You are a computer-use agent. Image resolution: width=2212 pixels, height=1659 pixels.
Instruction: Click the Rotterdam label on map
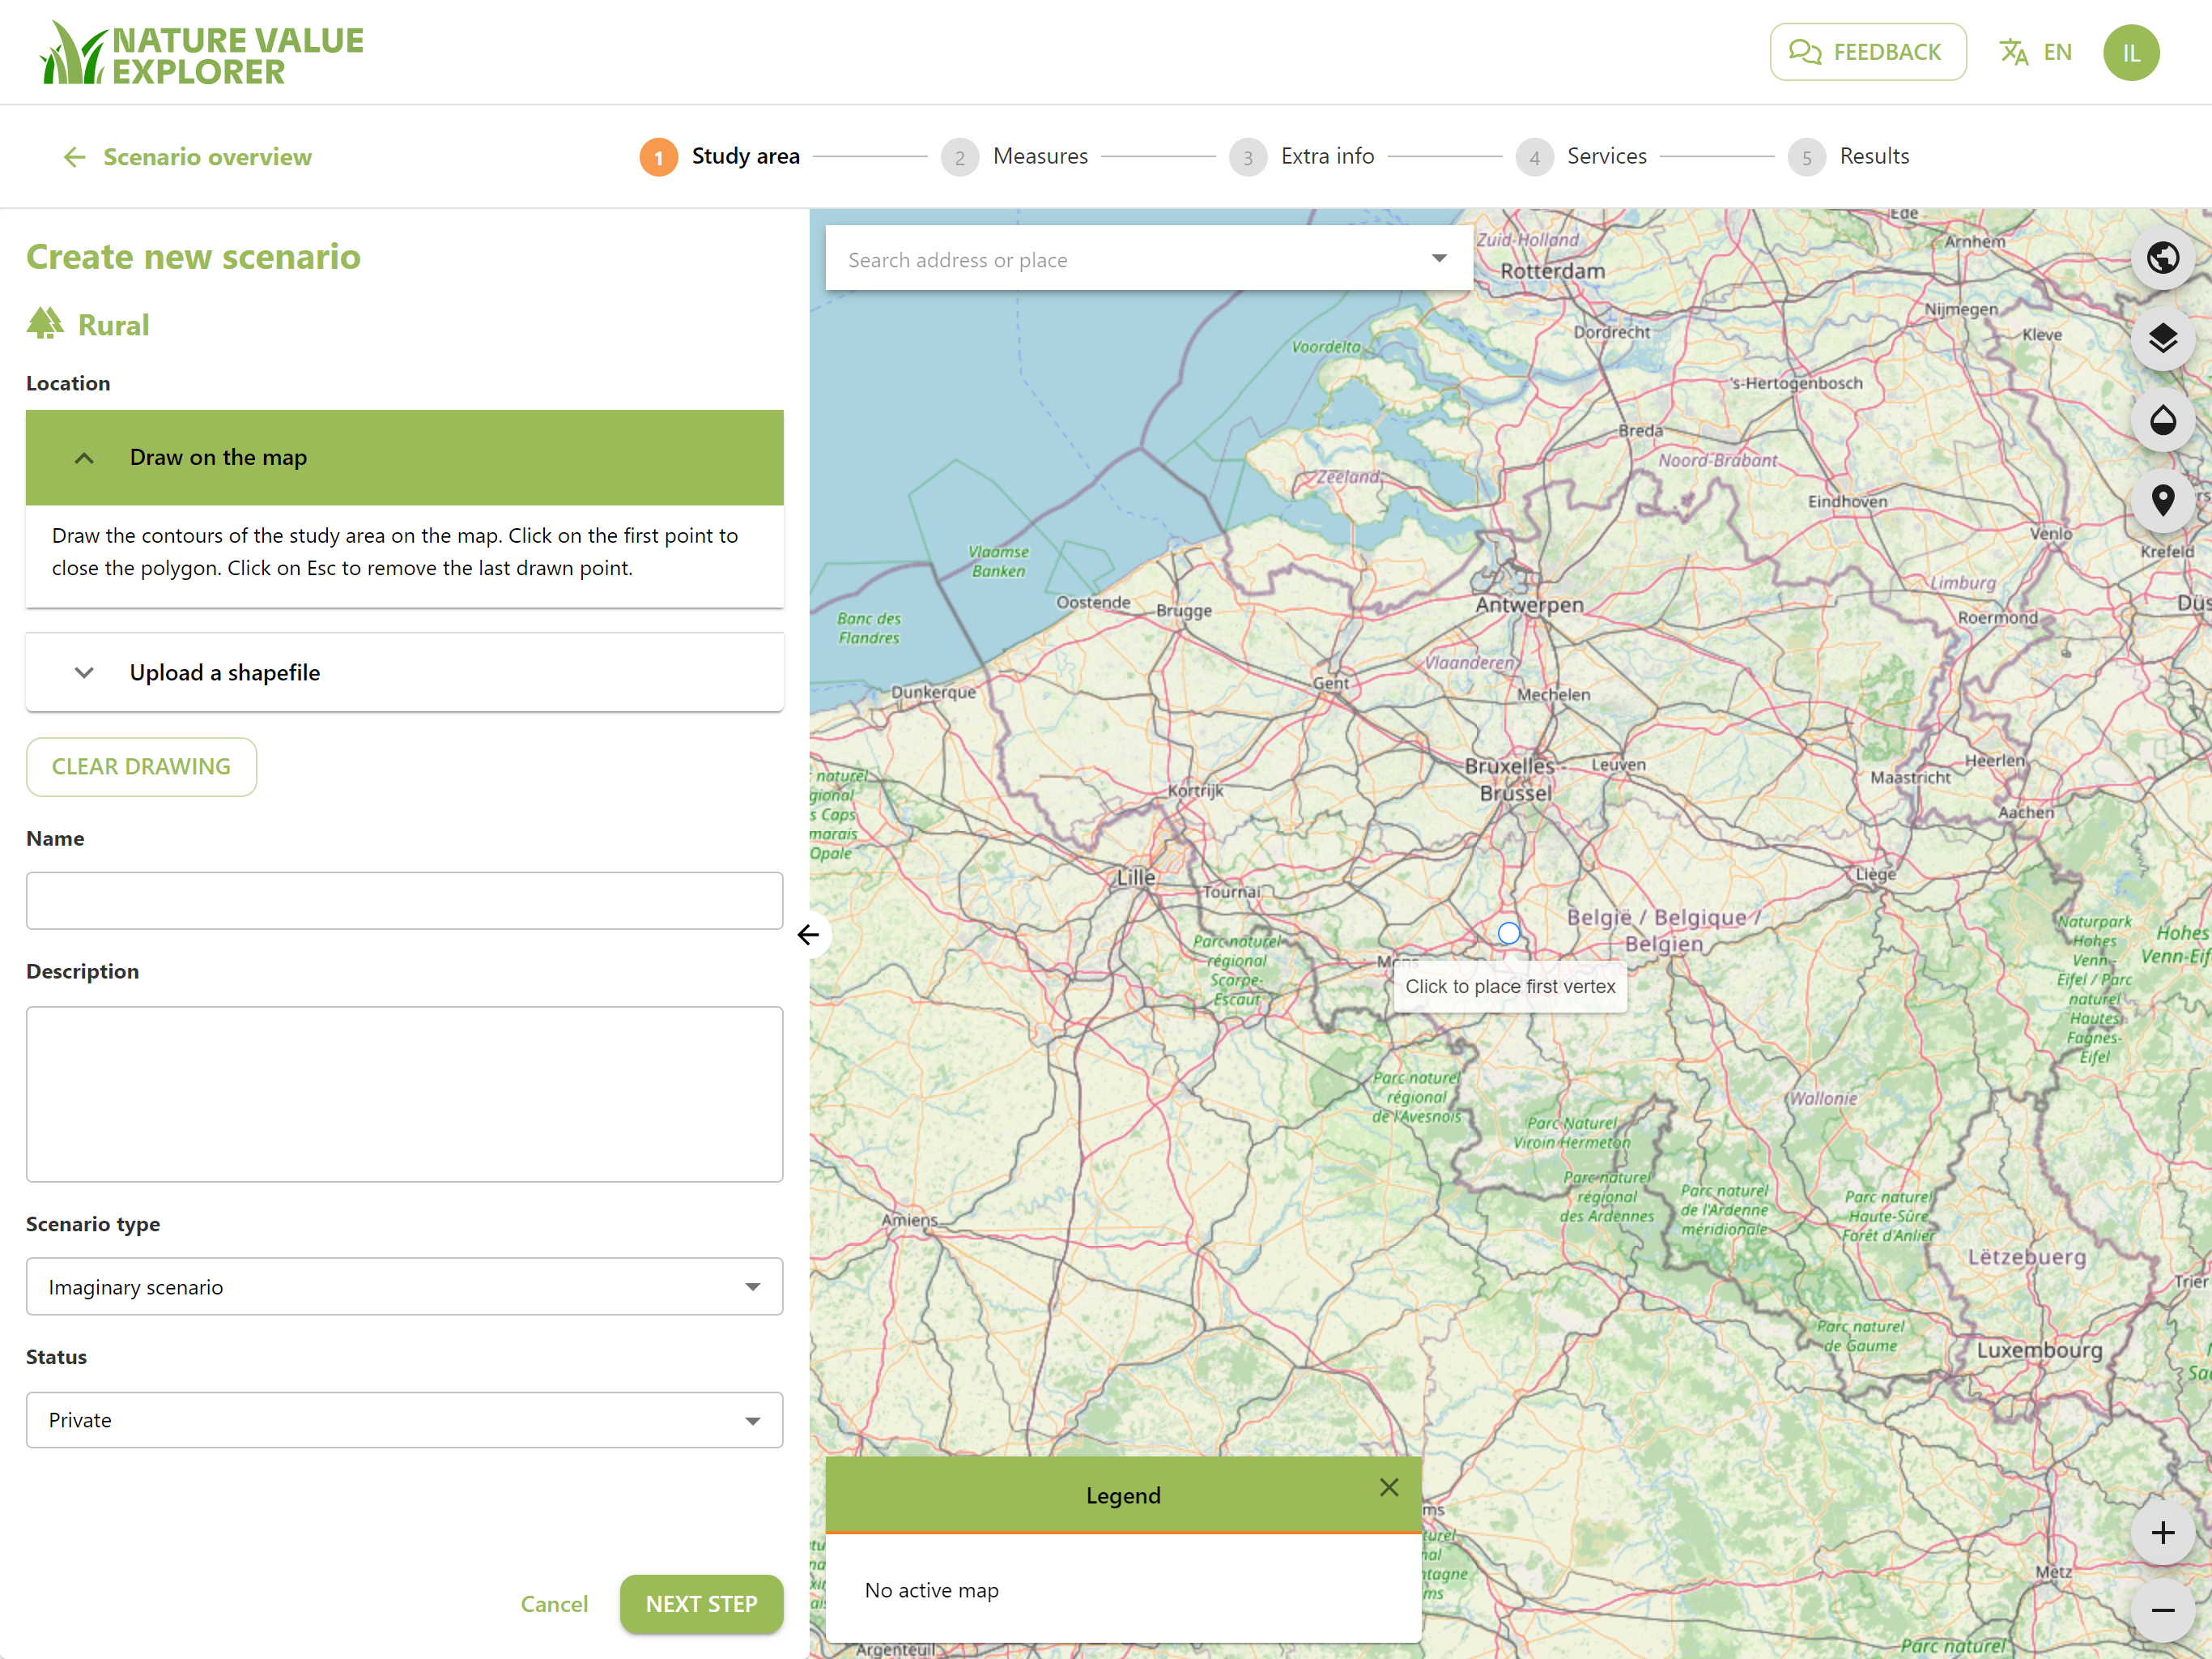(1553, 271)
